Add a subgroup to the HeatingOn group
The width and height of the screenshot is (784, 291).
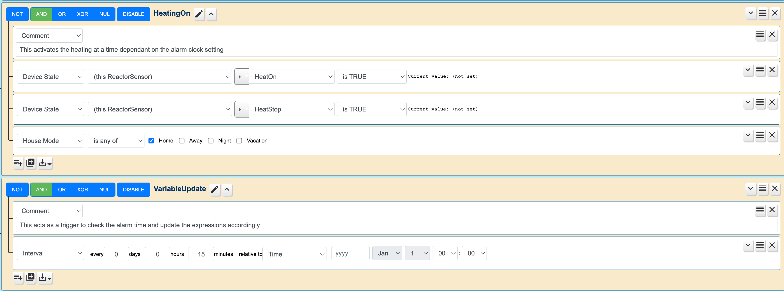pyautogui.click(x=31, y=163)
